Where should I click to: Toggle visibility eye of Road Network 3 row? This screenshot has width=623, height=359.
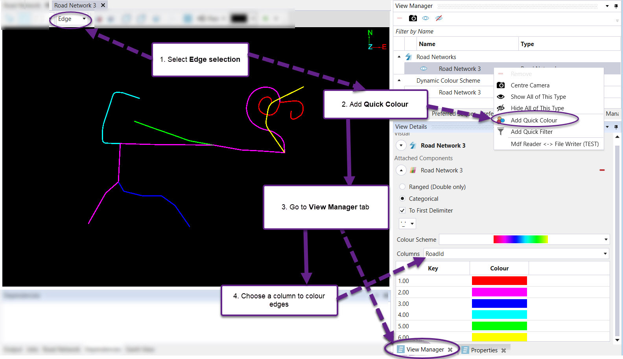point(424,68)
